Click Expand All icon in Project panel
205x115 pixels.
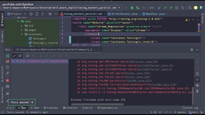point(37,14)
